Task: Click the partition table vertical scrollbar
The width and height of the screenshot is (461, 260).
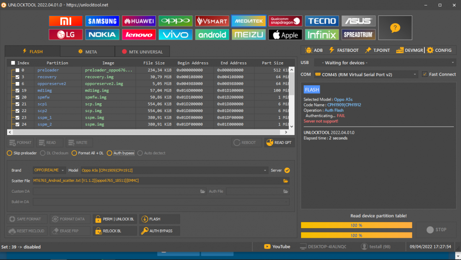Action: point(292,98)
